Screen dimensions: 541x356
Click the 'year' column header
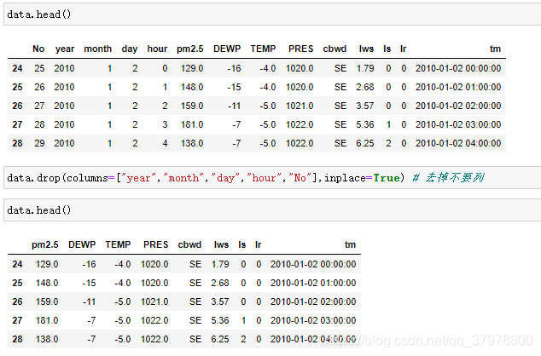tap(65, 49)
